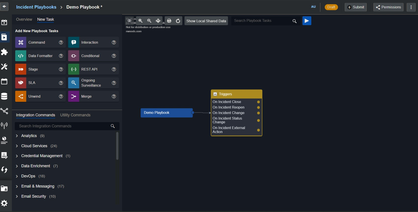The height and width of the screenshot is (212, 418).
Task: Open the globe sidebar icon
Action: (x=4, y=140)
